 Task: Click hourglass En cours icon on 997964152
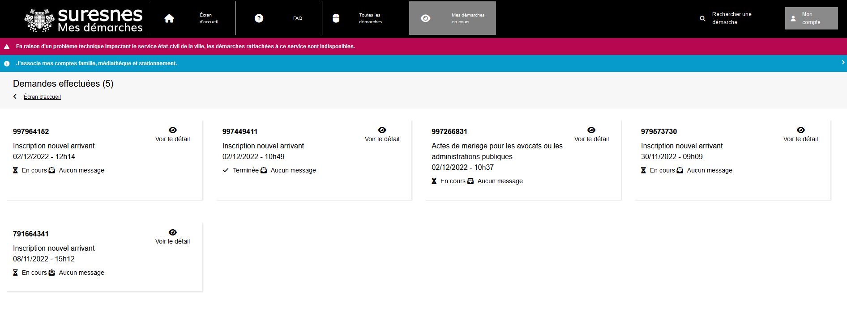[x=15, y=170]
